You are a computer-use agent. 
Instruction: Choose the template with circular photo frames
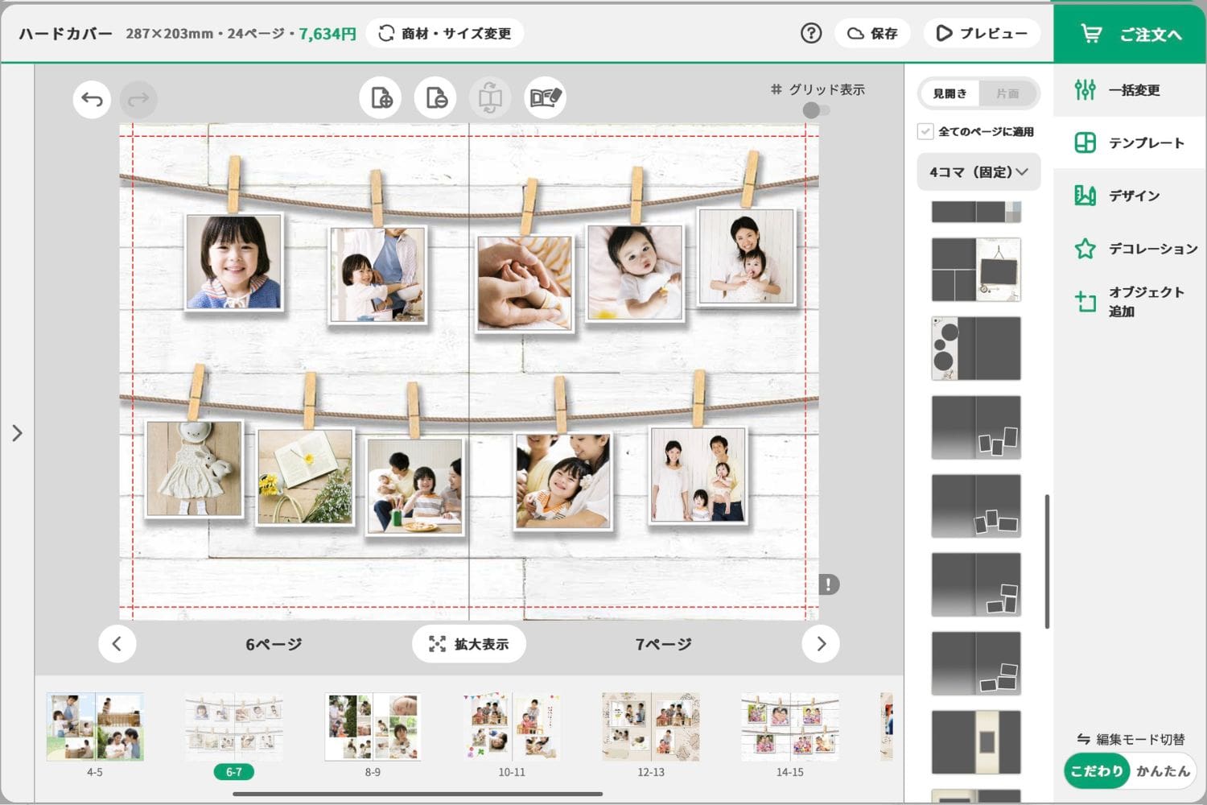point(976,349)
